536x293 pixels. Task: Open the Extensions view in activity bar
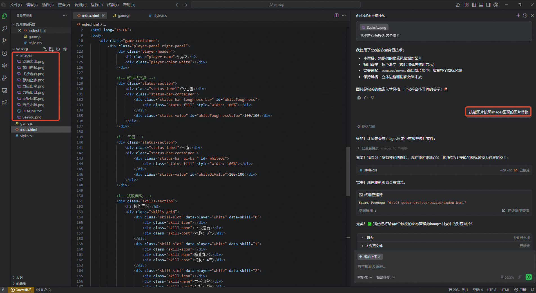click(x=5, y=103)
